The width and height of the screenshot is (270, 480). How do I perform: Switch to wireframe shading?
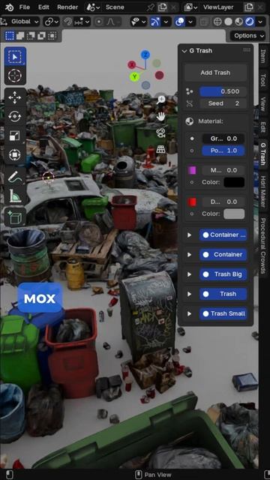tap(217, 22)
